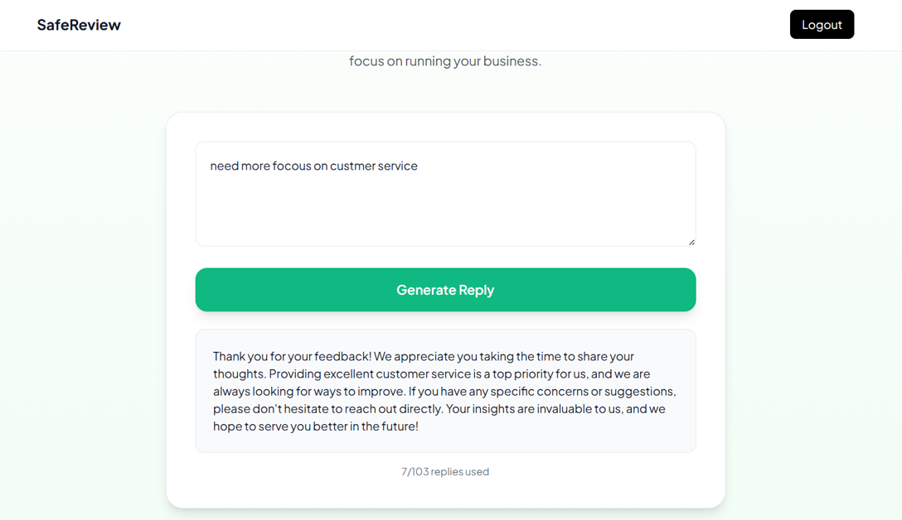Image resolution: width=902 pixels, height=520 pixels.
Task: Select the tagline 'focus on running your business'
Action: click(445, 60)
